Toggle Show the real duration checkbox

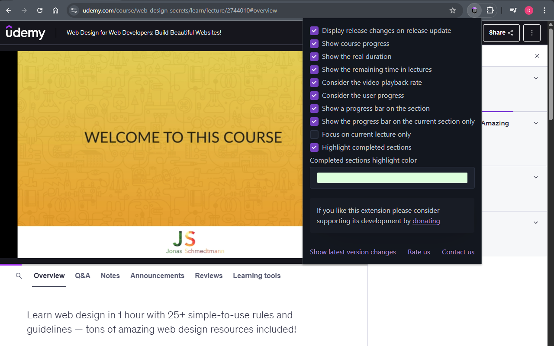[x=314, y=57]
